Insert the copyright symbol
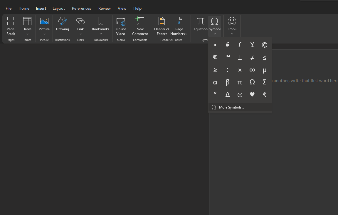 [265, 45]
